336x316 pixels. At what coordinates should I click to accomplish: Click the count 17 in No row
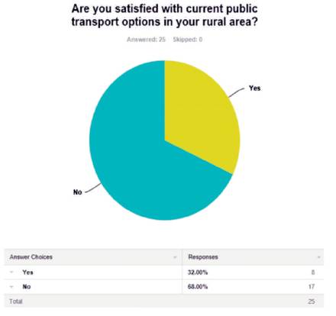pyautogui.click(x=312, y=287)
